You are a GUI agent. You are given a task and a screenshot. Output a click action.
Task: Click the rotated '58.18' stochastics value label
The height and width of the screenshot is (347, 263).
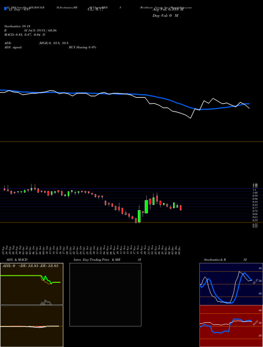point(256,281)
